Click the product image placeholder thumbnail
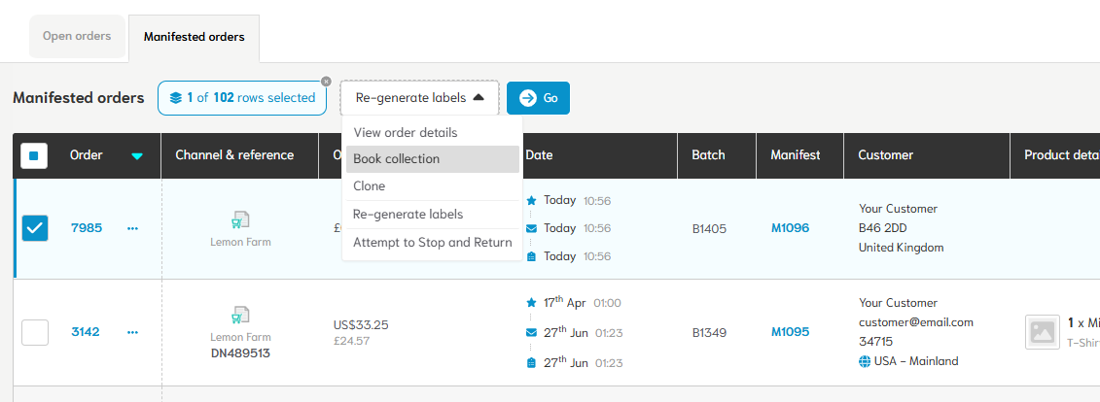The image size is (1100, 402). 1043,332
